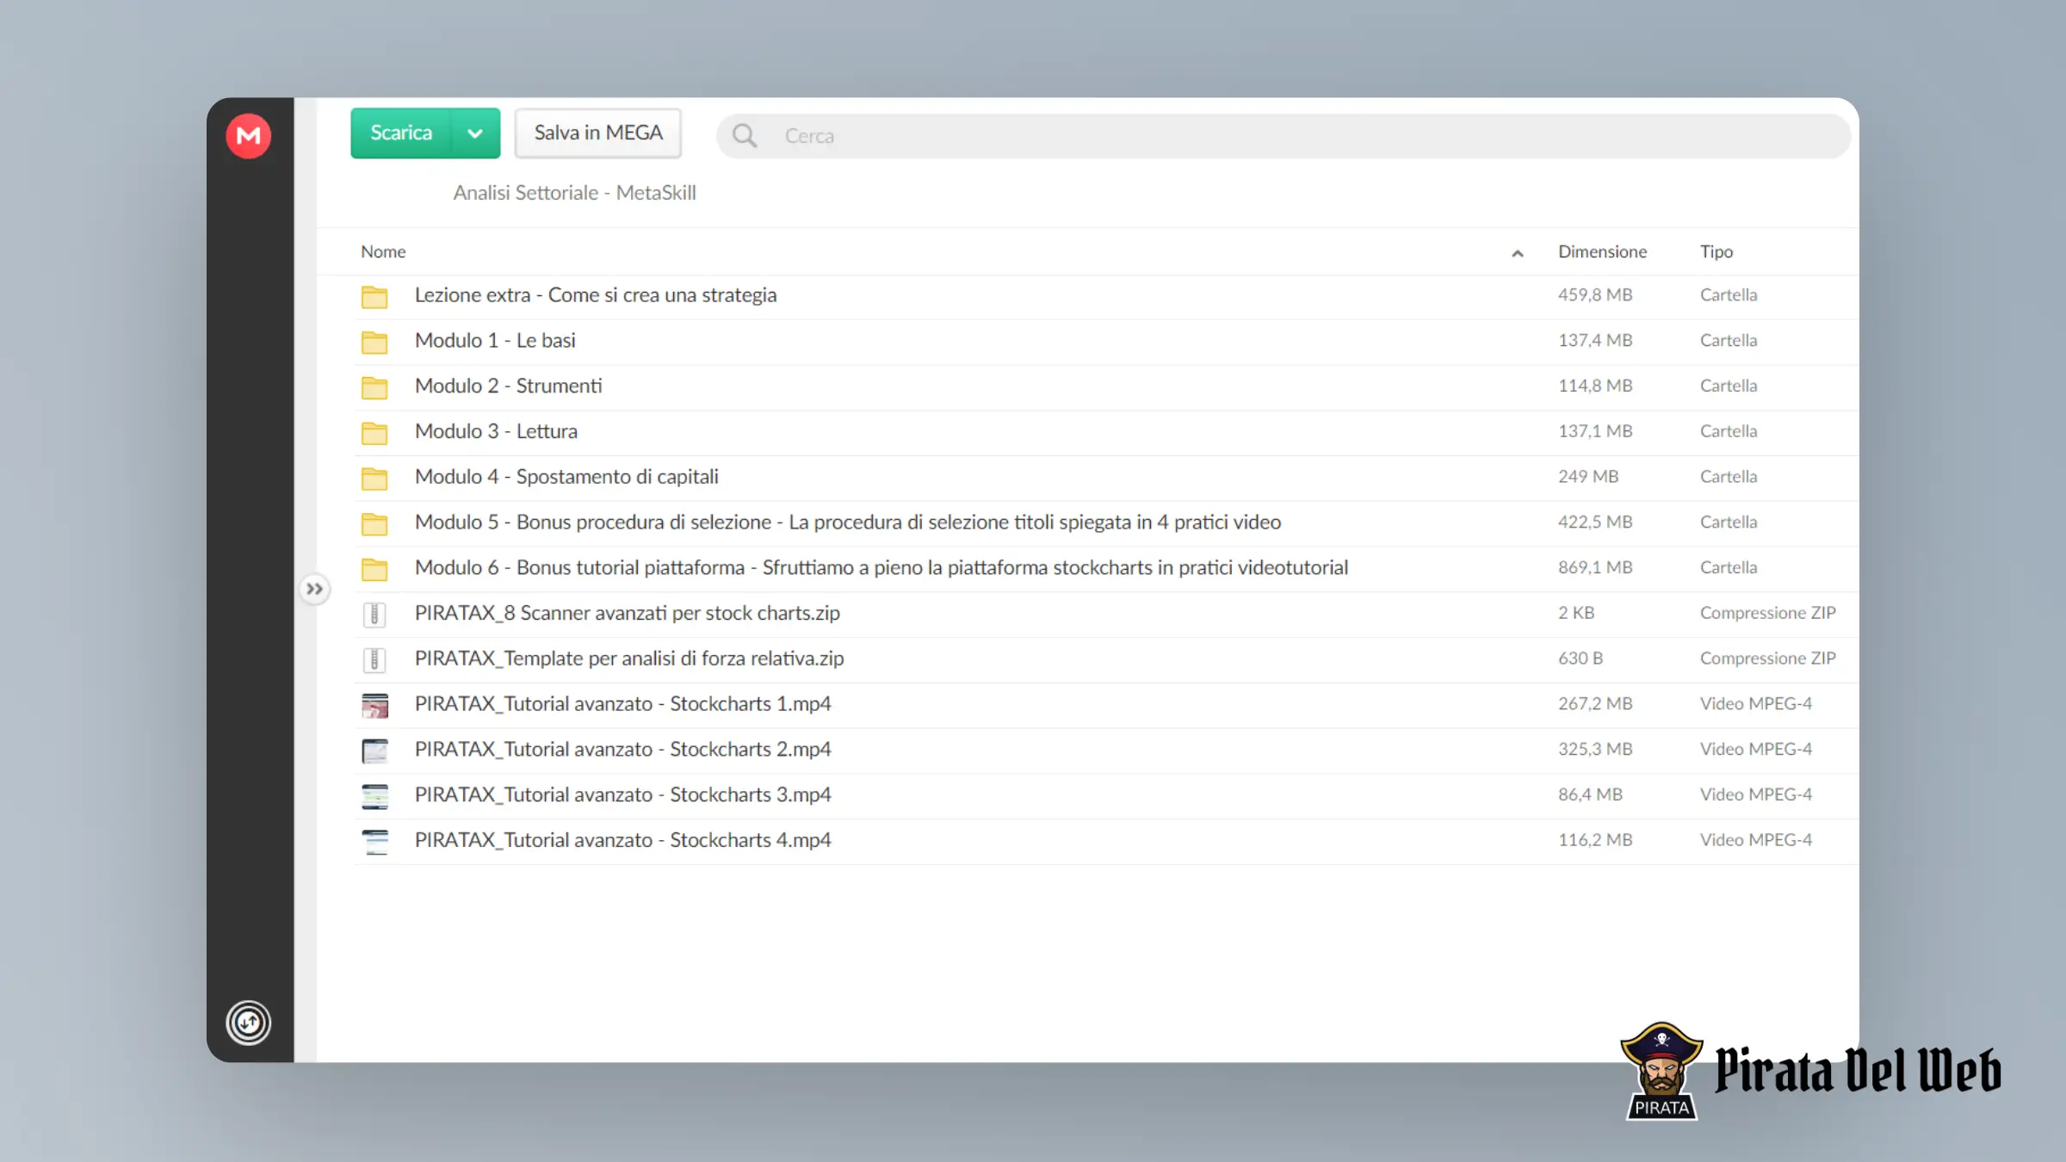Click folder icon of Modulo 3 - Lettura
Viewport: 2066px width, 1162px height.
(374, 433)
